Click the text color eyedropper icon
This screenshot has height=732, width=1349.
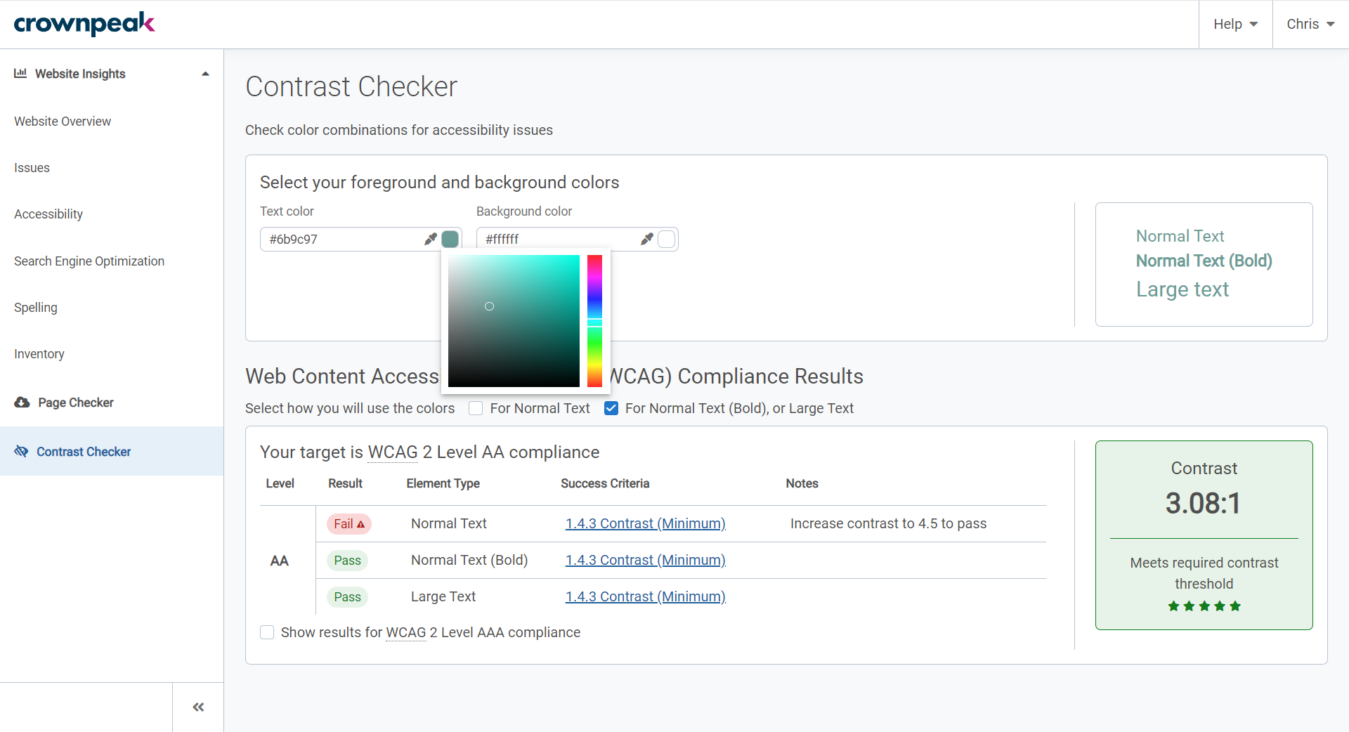pyautogui.click(x=430, y=239)
